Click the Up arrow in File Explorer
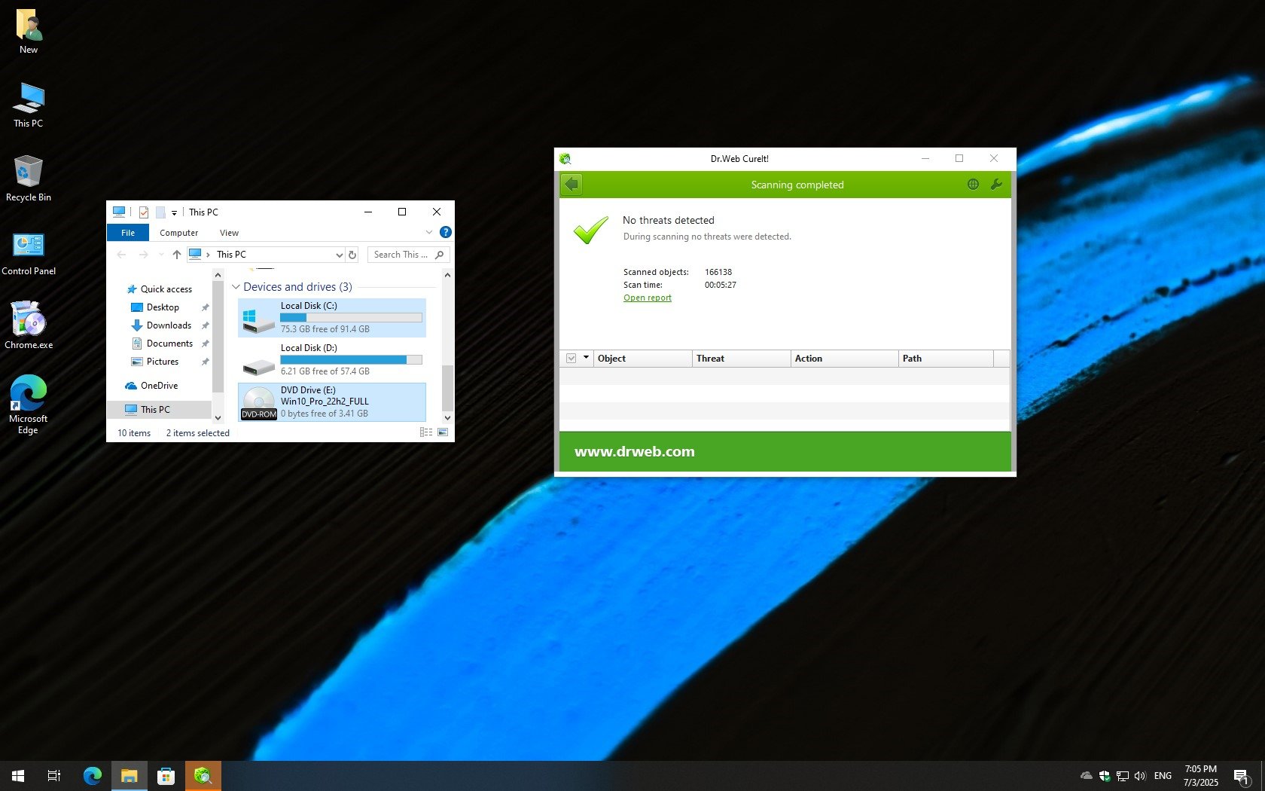Image resolution: width=1265 pixels, height=791 pixels. [x=177, y=255]
